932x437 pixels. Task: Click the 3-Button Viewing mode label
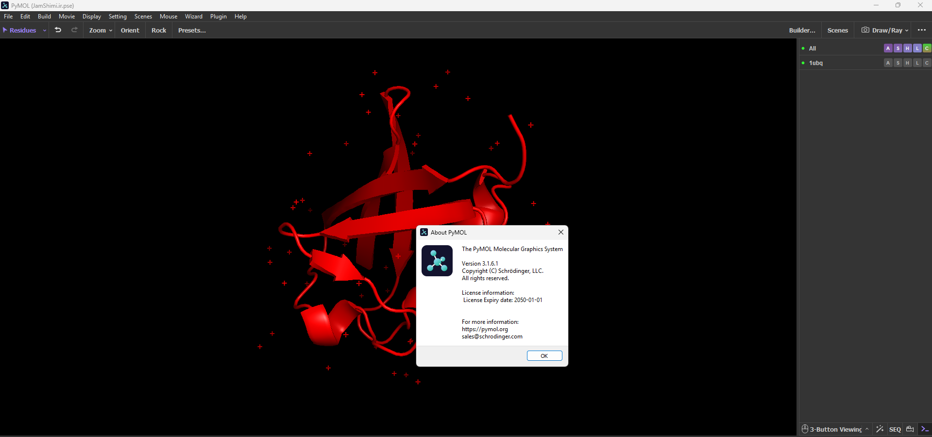836,429
